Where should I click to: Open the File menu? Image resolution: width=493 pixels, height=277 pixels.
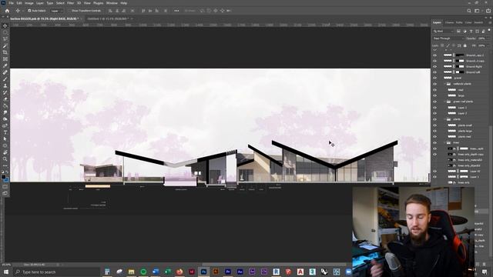tap(11, 3)
